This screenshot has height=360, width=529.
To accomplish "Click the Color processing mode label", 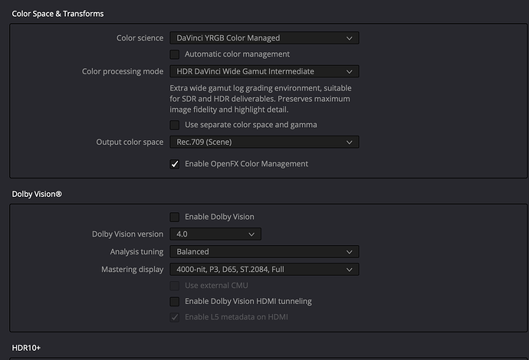I will pyautogui.click(x=123, y=71).
